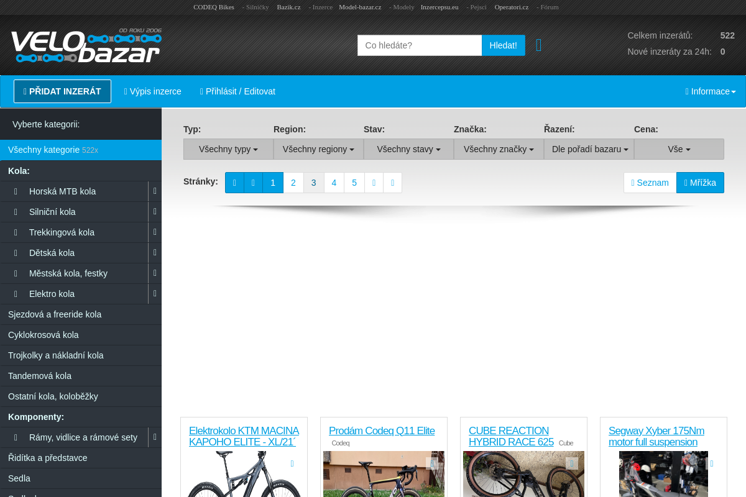This screenshot has width=746, height=497.
Task: Click favorite icon on CUBE Reaction photo
Action: [x=572, y=463]
